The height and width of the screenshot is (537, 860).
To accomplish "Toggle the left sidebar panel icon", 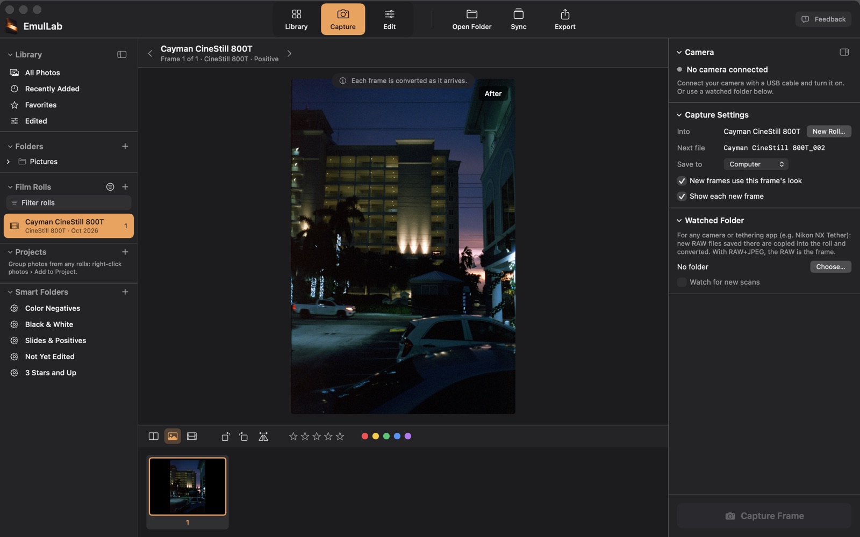I will click(x=122, y=54).
